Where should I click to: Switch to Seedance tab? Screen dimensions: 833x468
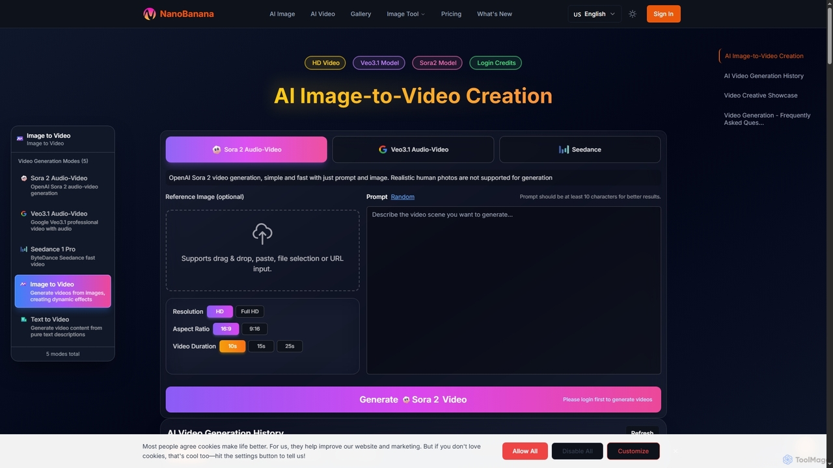[580, 149]
